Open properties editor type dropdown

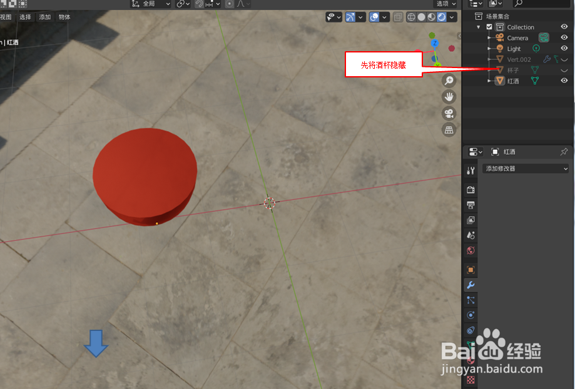click(x=476, y=152)
